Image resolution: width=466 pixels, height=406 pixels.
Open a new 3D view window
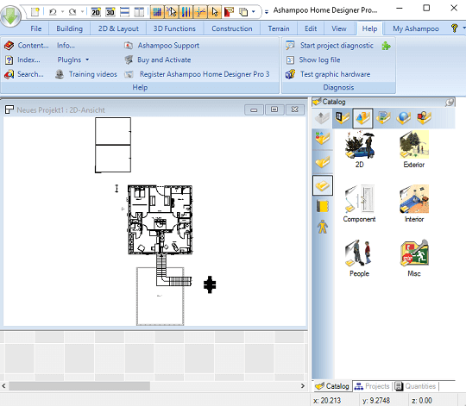110,12
